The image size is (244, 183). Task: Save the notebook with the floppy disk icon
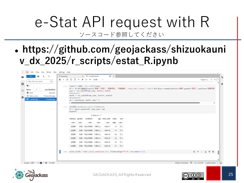click(x=60, y=80)
